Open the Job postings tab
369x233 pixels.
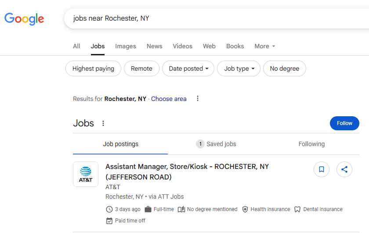tap(120, 144)
